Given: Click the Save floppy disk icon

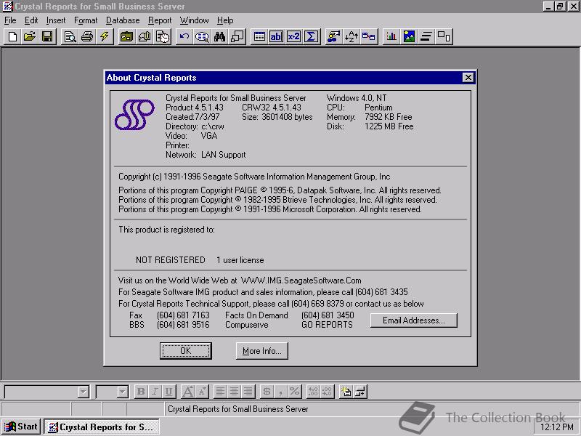Looking at the screenshot, I should 47,37.
